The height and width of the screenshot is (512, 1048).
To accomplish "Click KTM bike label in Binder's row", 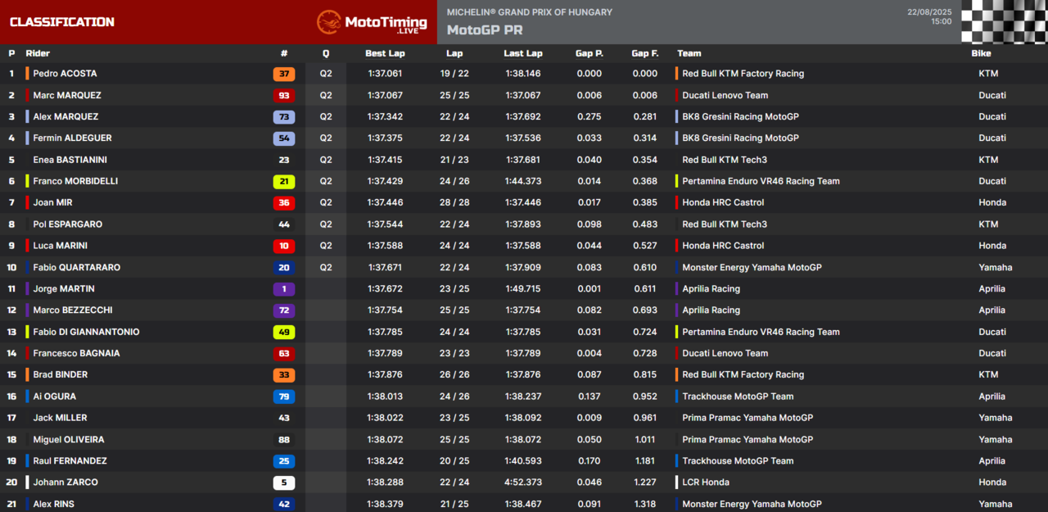I will tap(988, 374).
